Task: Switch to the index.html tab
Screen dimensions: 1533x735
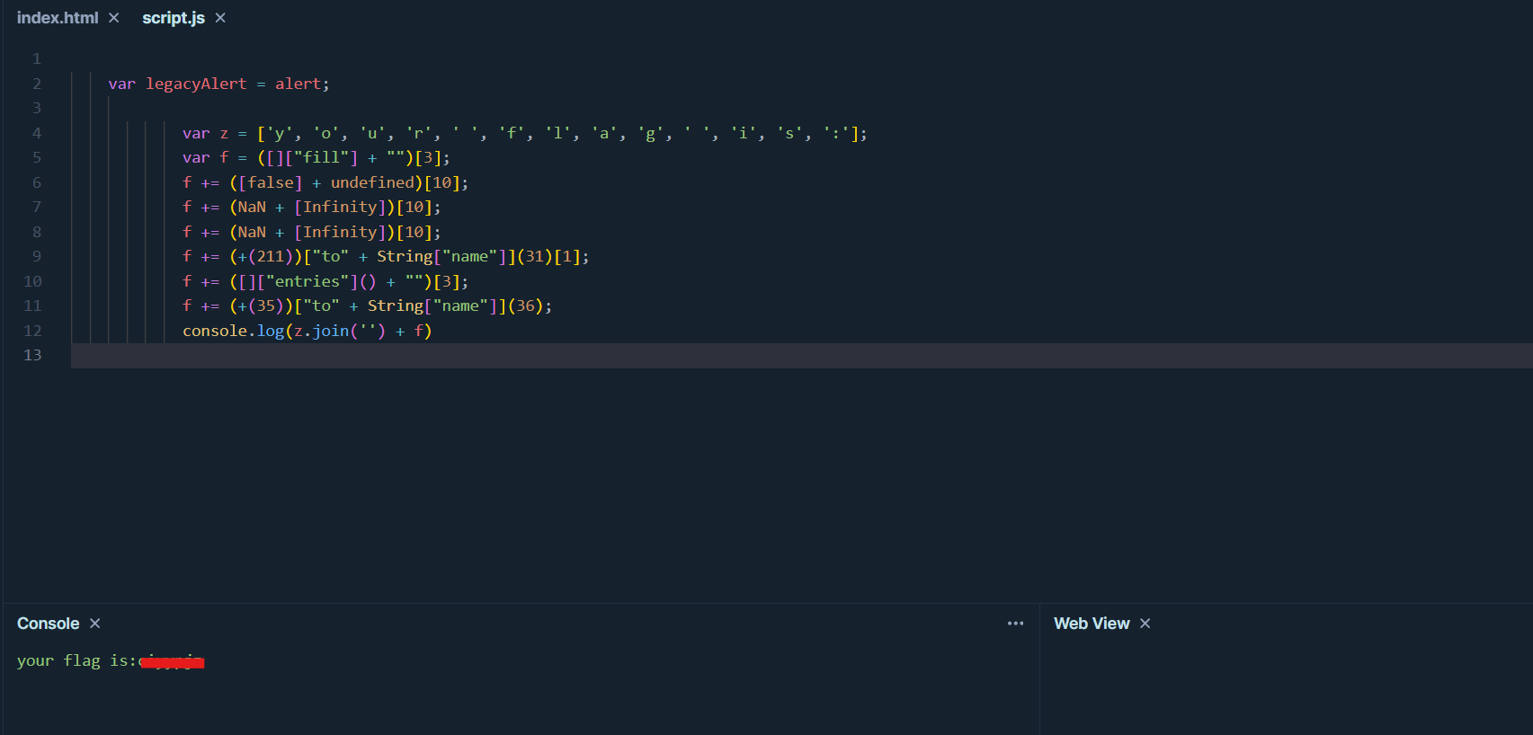Action: (58, 18)
